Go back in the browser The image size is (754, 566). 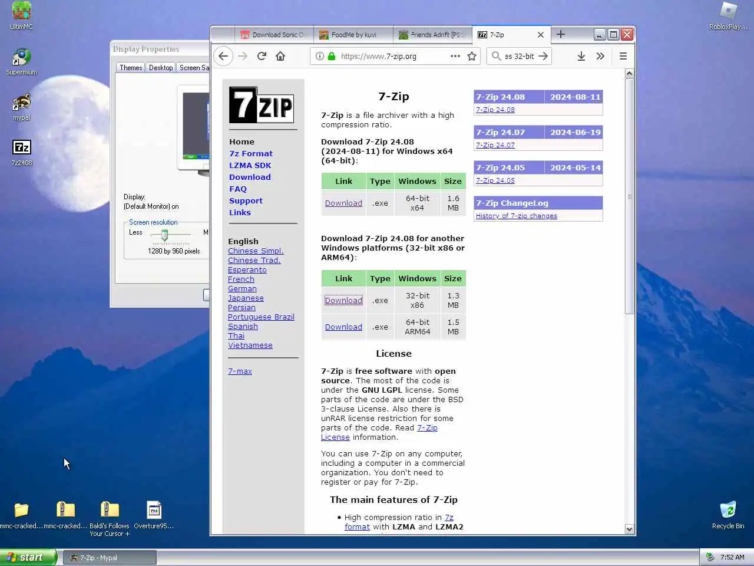223,56
